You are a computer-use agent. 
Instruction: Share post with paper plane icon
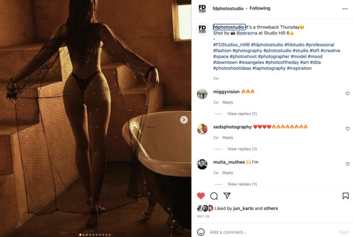pyautogui.click(x=227, y=196)
